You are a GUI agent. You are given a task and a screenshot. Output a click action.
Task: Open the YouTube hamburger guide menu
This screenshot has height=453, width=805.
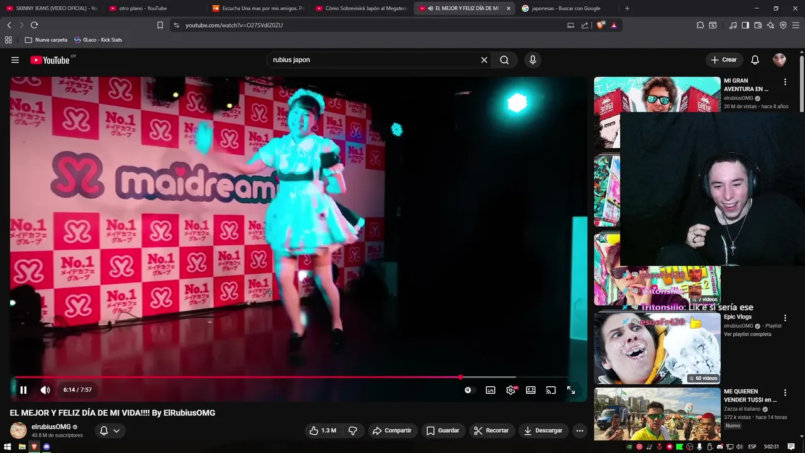[x=15, y=60]
